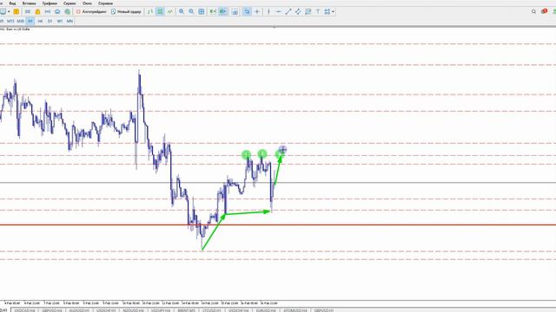The height and width of the screenshot is (312, 556).
Task: Switch to the NZDUSD,H4 chart tab
Action: point(133,310)
